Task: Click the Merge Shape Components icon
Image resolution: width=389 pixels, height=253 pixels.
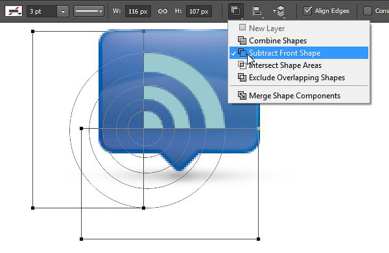Action: (242, 95)
